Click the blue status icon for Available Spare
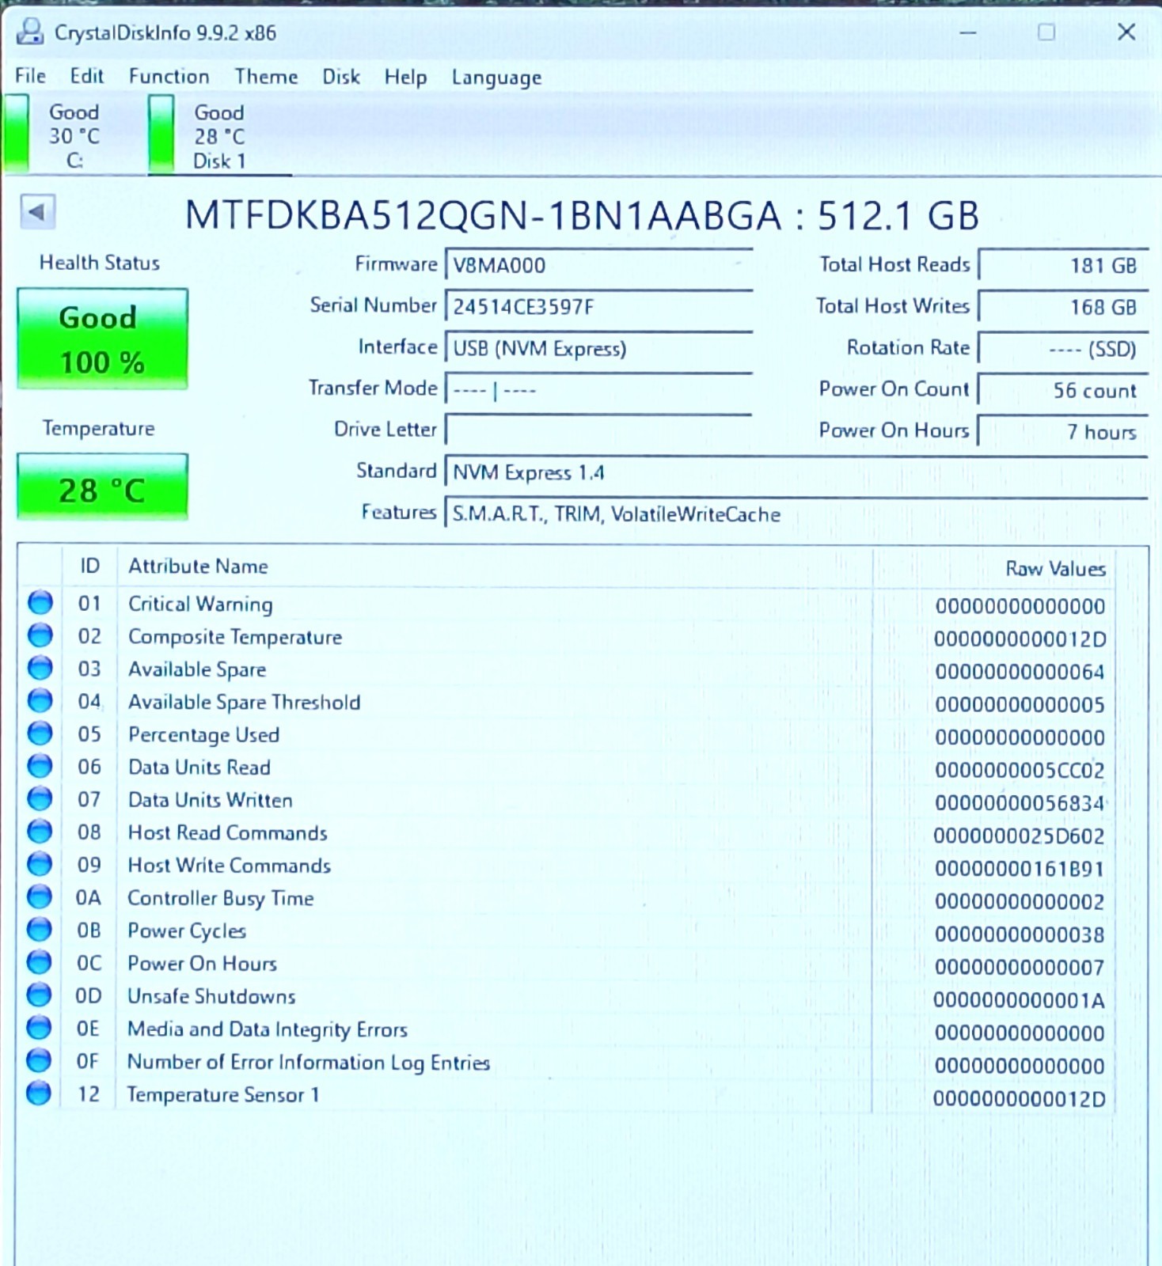Viewport: 1162px width, 1266px height. [40, 669]
